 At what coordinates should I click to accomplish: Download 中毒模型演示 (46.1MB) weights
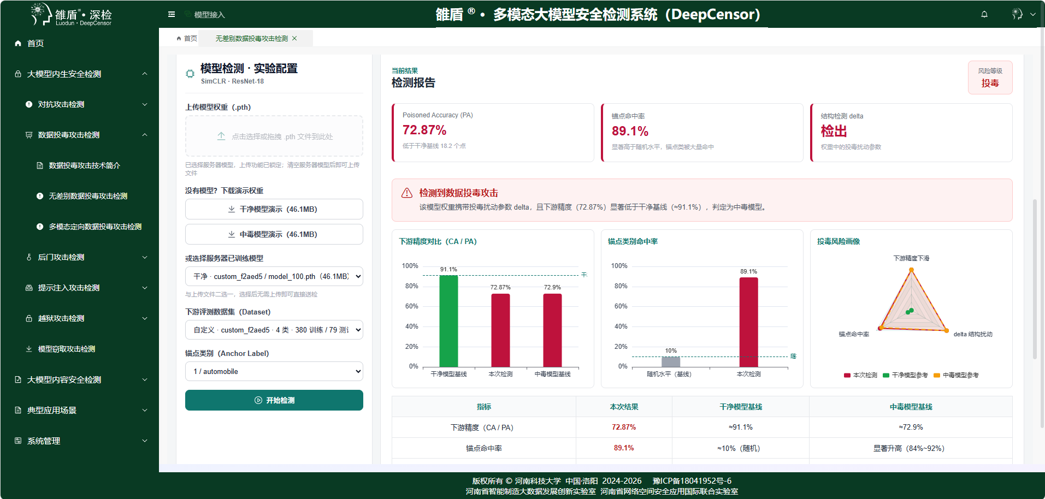(x=274, y=234)
